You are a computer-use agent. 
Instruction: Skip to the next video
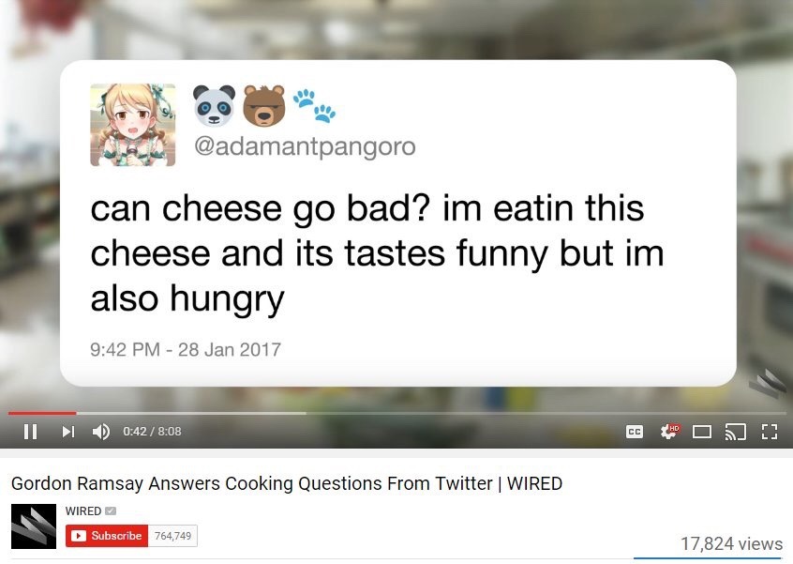click(68, 432)
